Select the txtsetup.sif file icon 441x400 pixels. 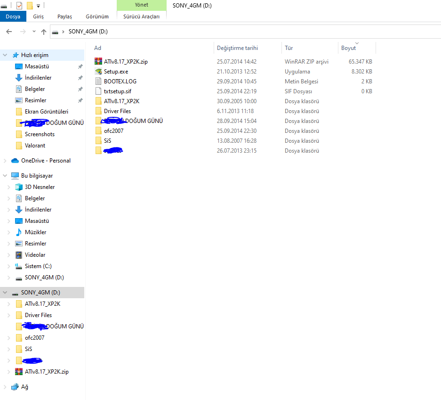98,91
